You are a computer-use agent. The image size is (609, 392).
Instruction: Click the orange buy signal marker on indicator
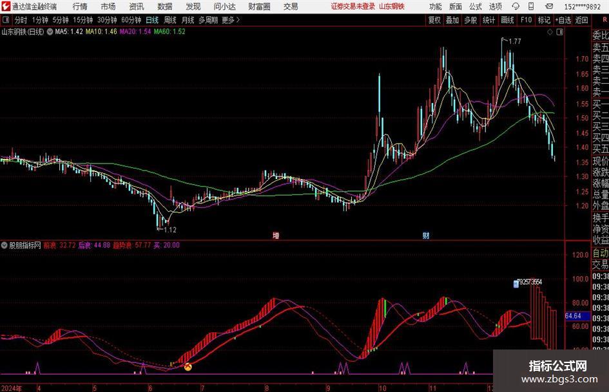[x=188, y=366]
